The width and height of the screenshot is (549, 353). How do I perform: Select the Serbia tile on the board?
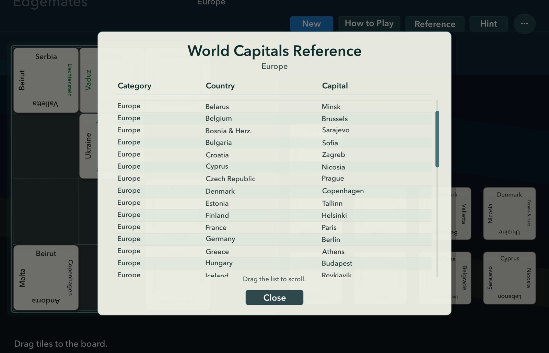point(46,79)
